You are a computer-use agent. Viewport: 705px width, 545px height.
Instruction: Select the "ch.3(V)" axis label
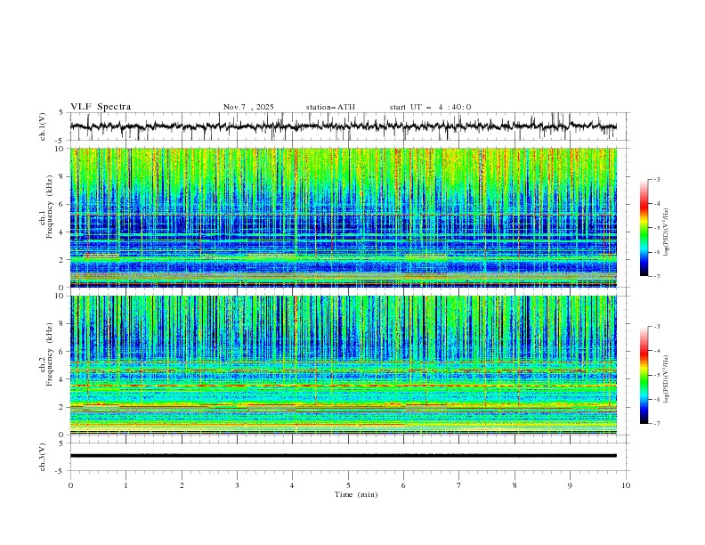click(x=43, y=457)
